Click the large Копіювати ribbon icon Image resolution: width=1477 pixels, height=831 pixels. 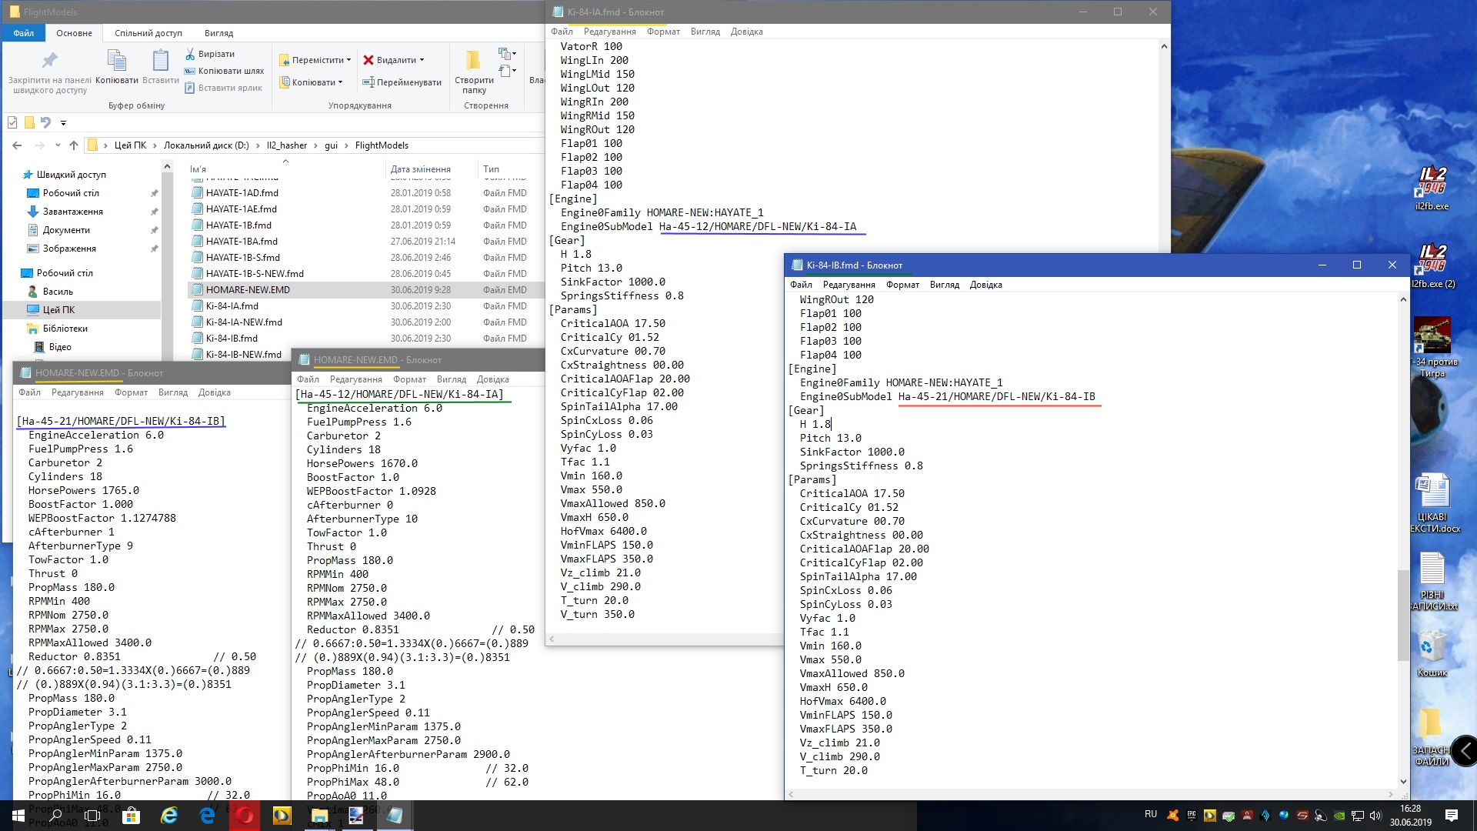tap(116, 62)
